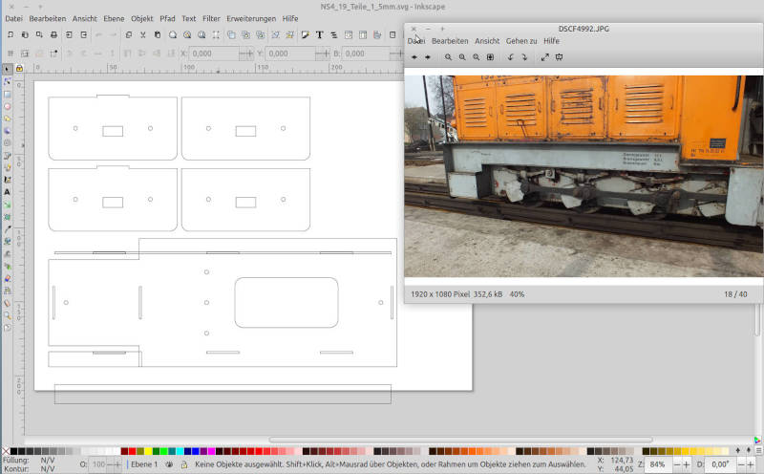Select the Rectangle tool in toolbox
The height and width of the screenshot is (474, 764).
(x=7, y=94)
